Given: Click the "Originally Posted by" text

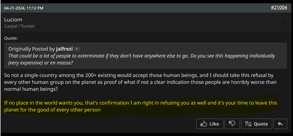Looking at the screenshot, I should tap(32, 49).
